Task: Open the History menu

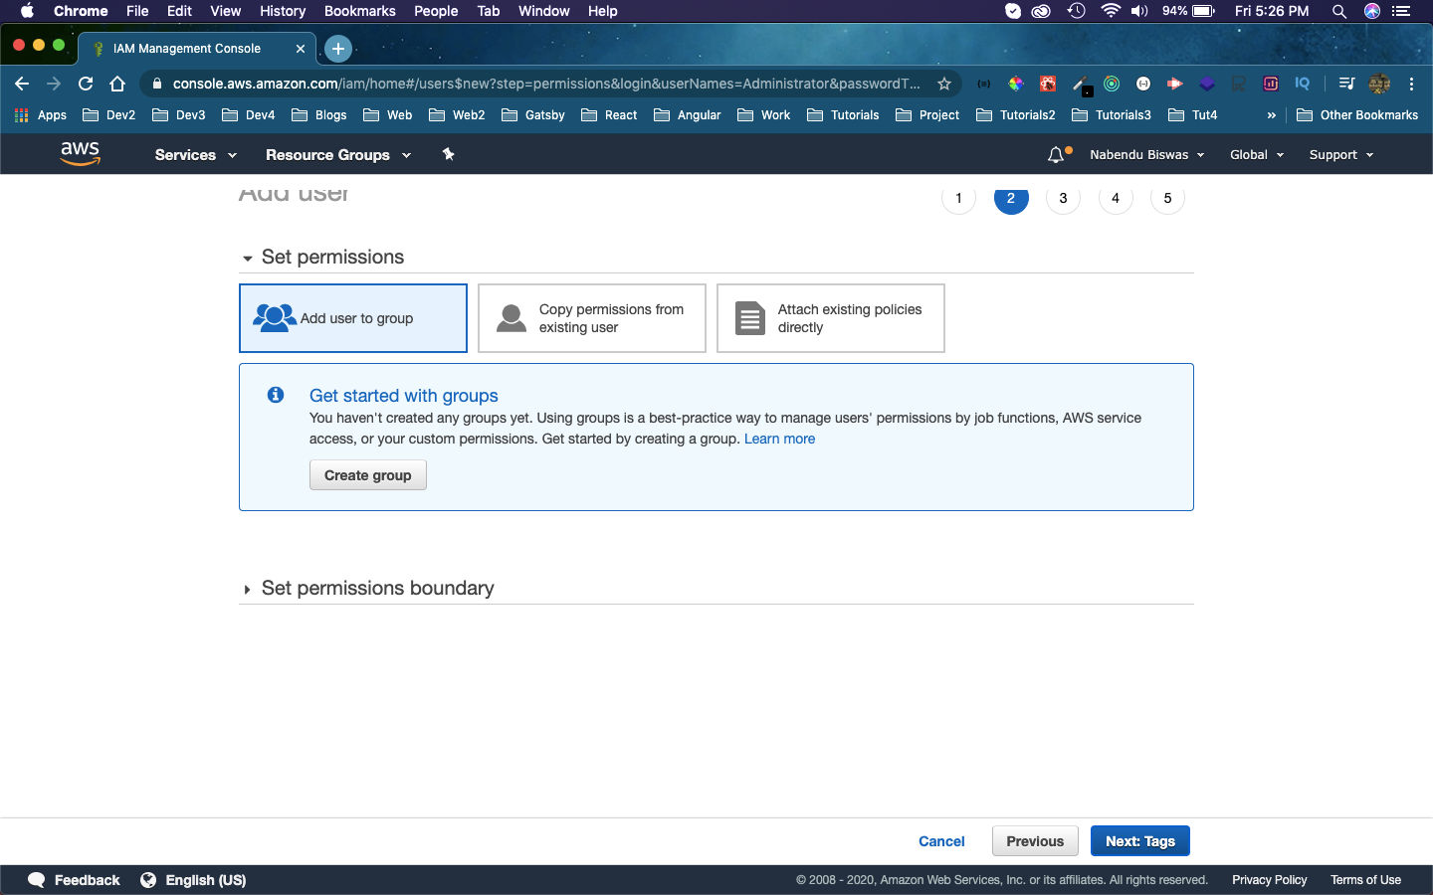Action: tap(283, 11)
